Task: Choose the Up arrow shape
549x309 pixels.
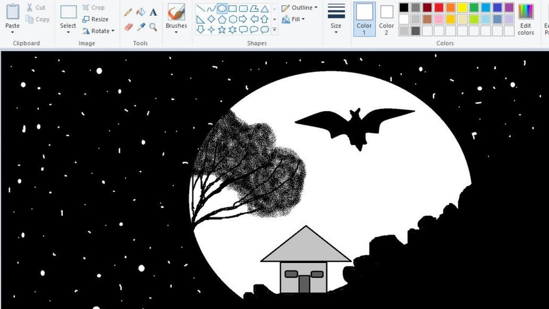Action: coord(265,19)
